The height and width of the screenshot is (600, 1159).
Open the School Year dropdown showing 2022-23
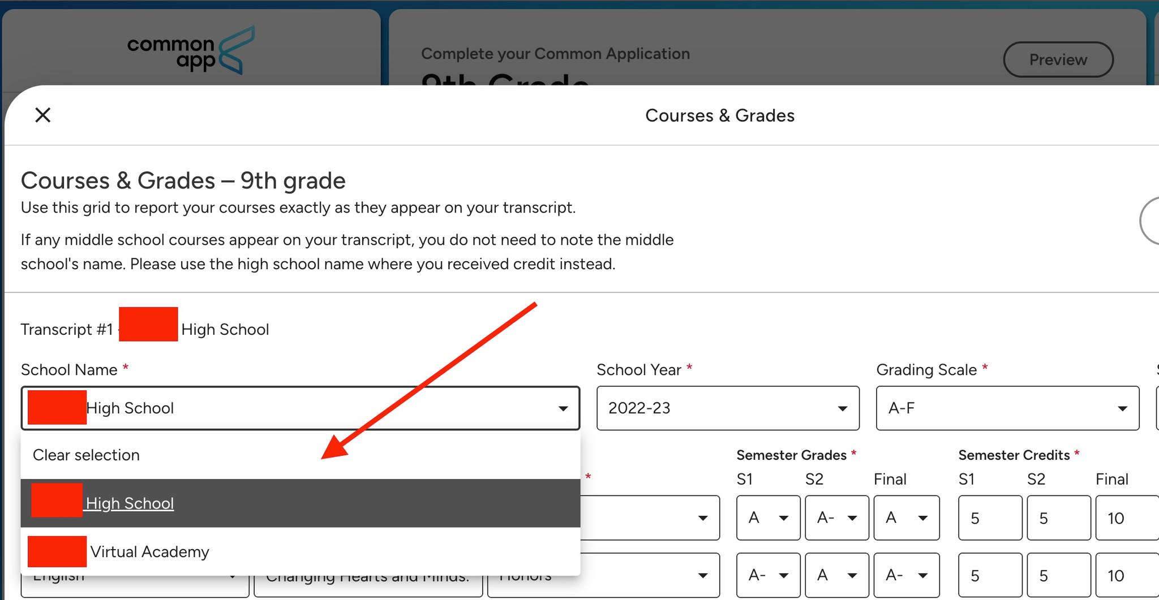728,408
